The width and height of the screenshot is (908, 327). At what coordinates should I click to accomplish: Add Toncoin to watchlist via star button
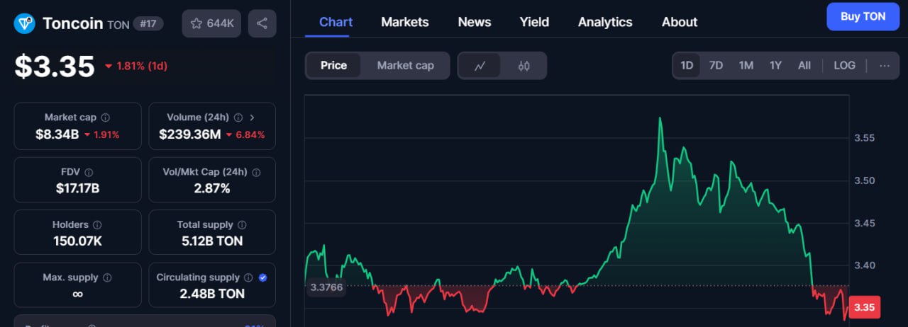pos(211,23)
